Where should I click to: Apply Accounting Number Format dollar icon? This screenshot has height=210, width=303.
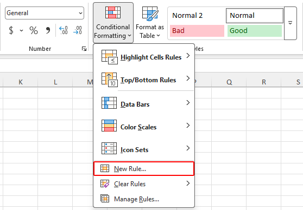tap(11, 30)
